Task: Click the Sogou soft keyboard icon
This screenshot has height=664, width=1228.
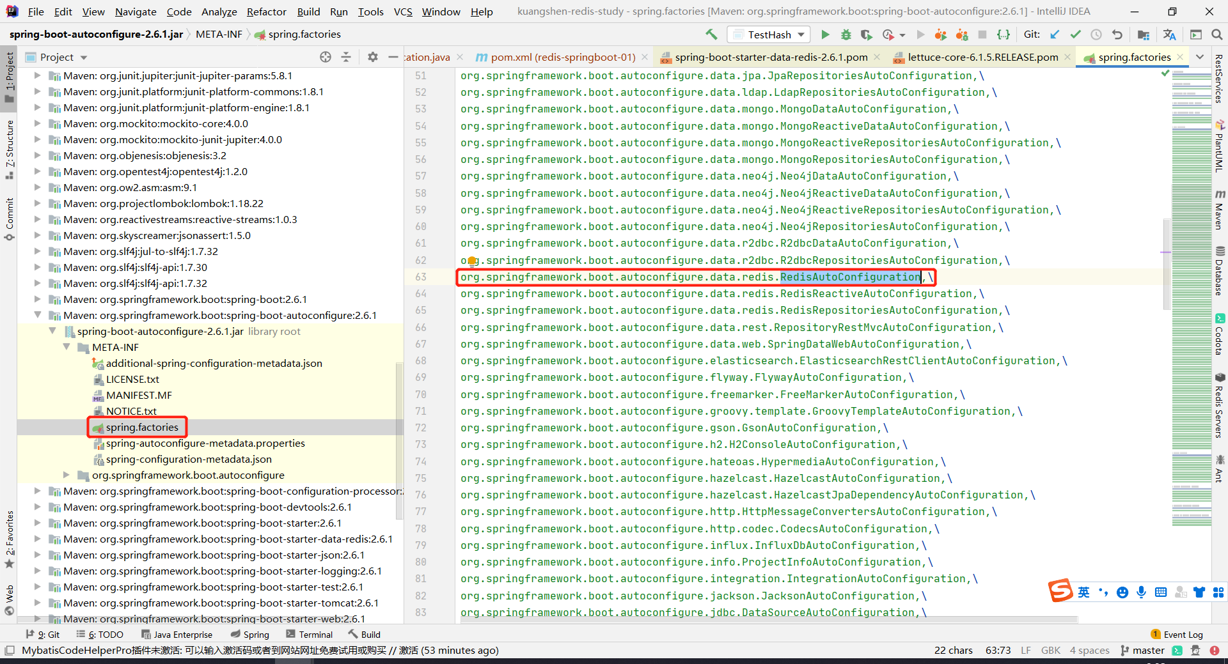Action: (1161, 592)
